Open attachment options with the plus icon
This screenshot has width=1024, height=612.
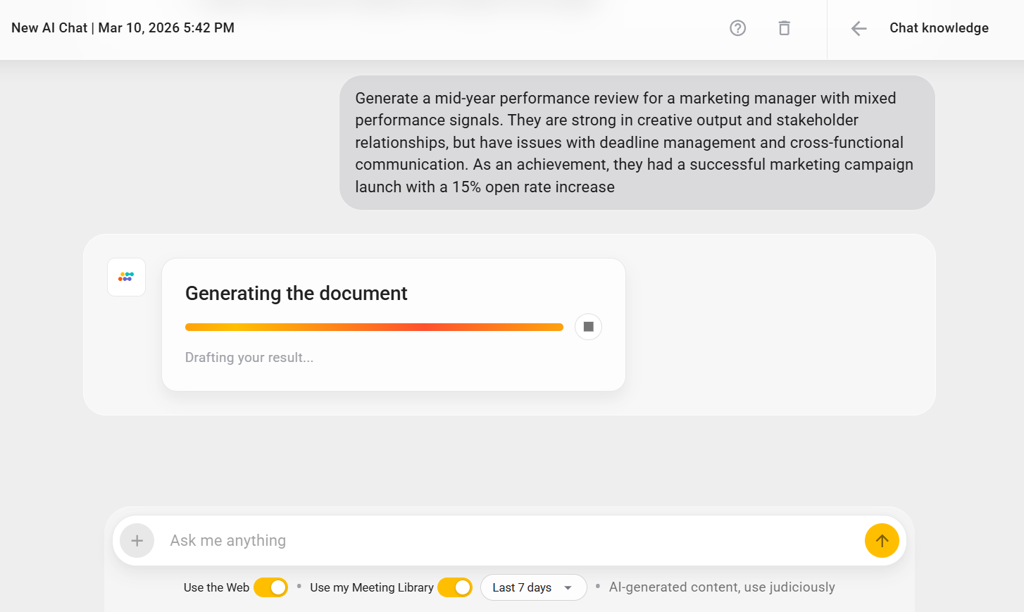(x=137, y=540)
